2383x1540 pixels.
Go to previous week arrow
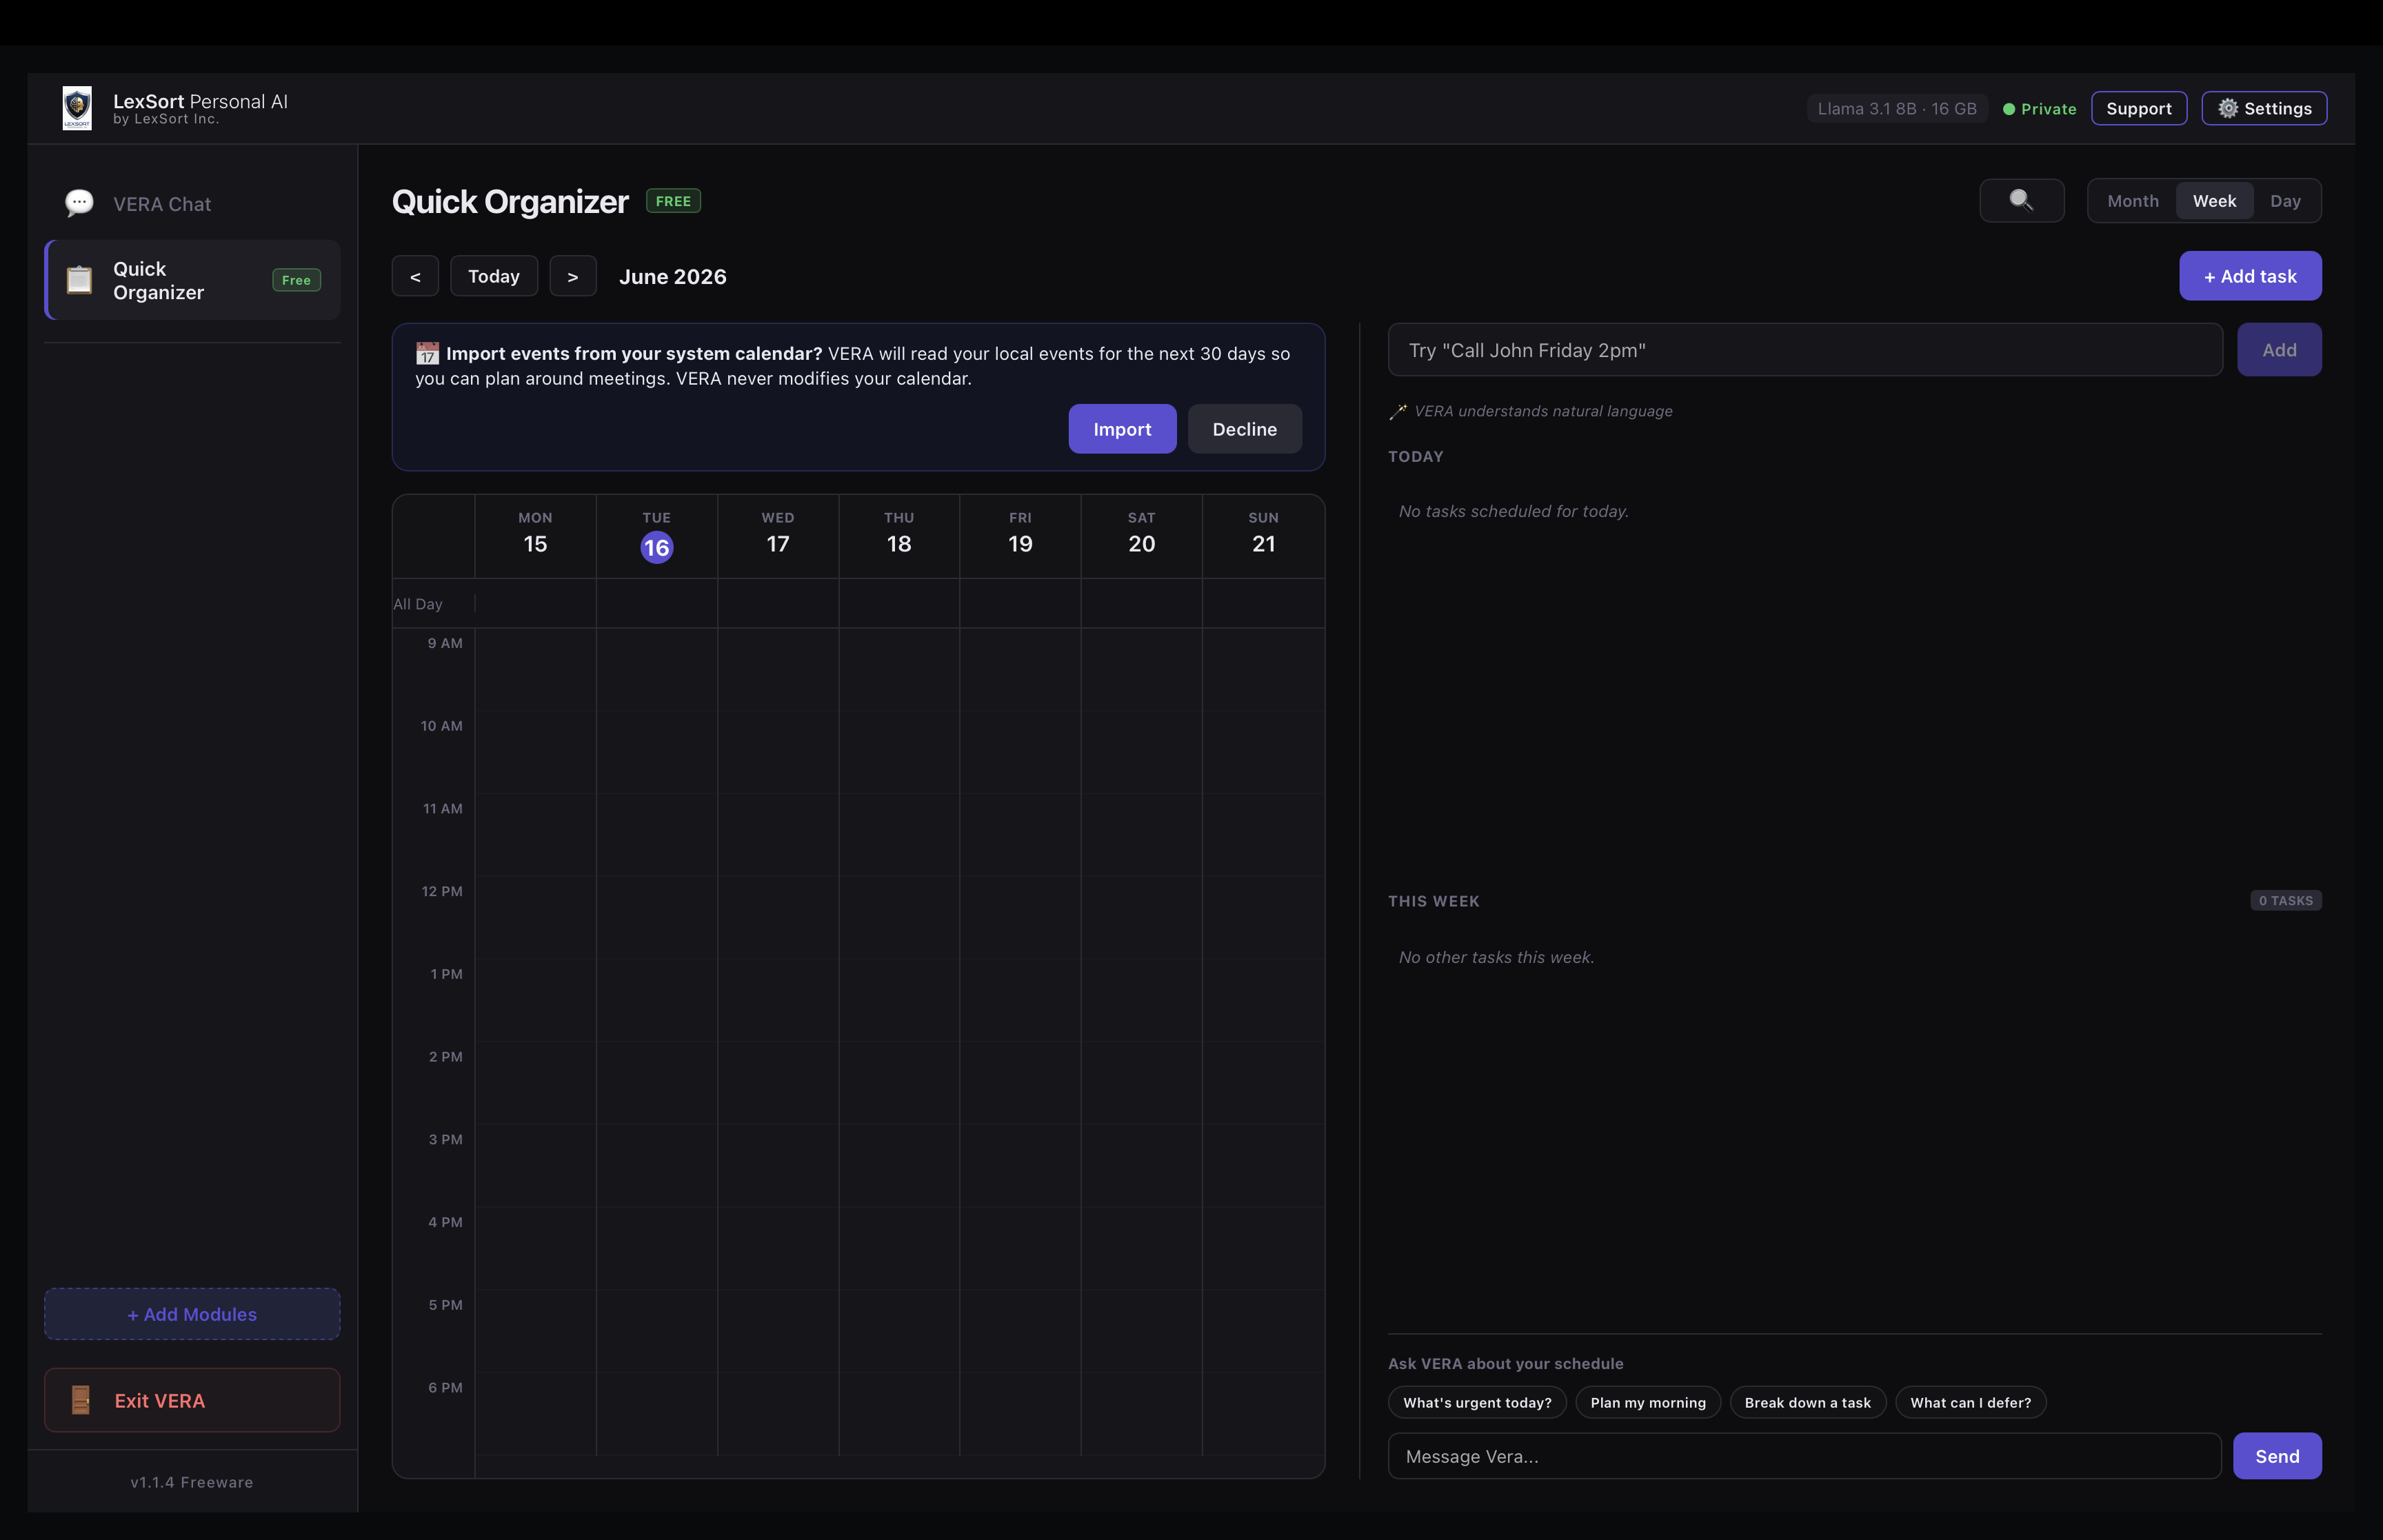click(x=415, y=276)
